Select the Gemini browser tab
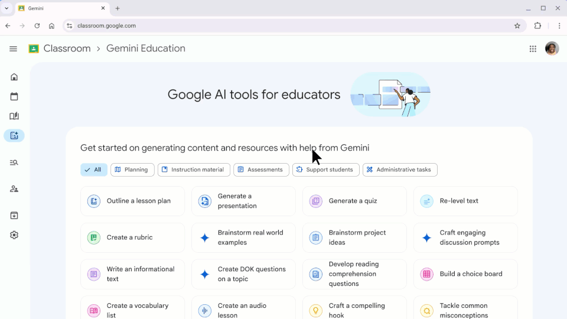The width and height of the screenshot is (567, 319). (x=59, y=8)
